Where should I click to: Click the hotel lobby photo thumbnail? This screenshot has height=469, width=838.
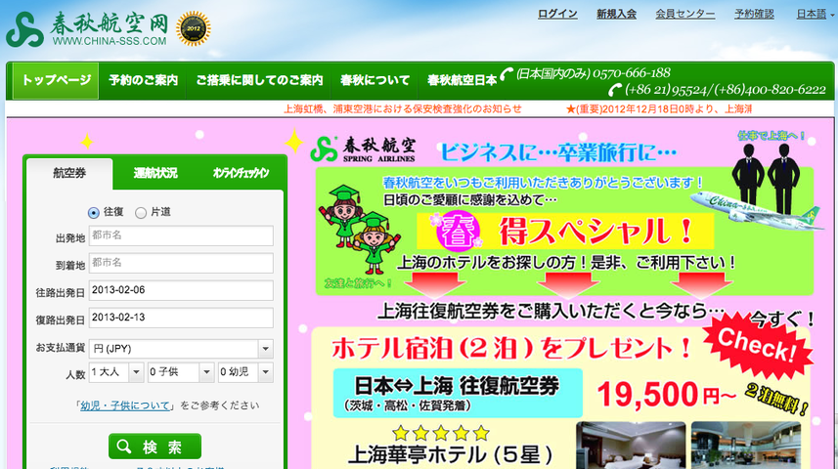click(746, 446)
